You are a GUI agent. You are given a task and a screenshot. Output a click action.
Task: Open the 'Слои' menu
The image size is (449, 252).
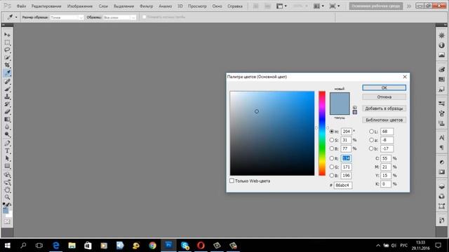[x=103, y=6]
